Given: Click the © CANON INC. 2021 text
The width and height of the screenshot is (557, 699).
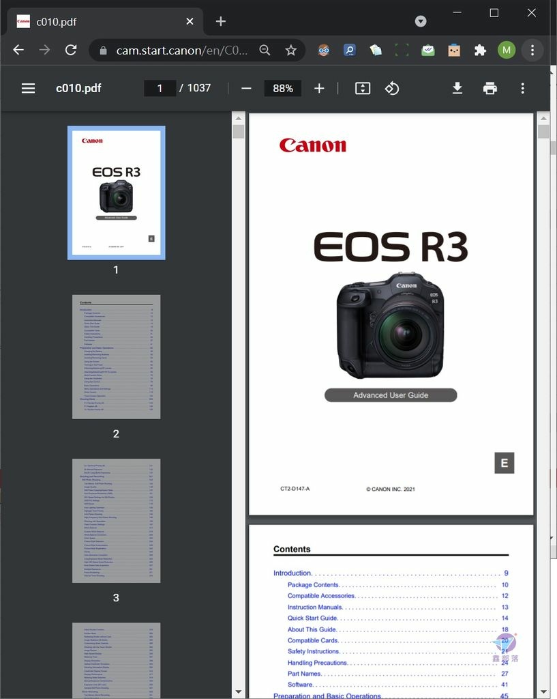Looking at the screenshot, I should coord(391,489).
